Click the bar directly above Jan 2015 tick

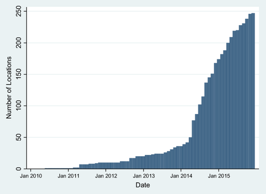(219, 114)
